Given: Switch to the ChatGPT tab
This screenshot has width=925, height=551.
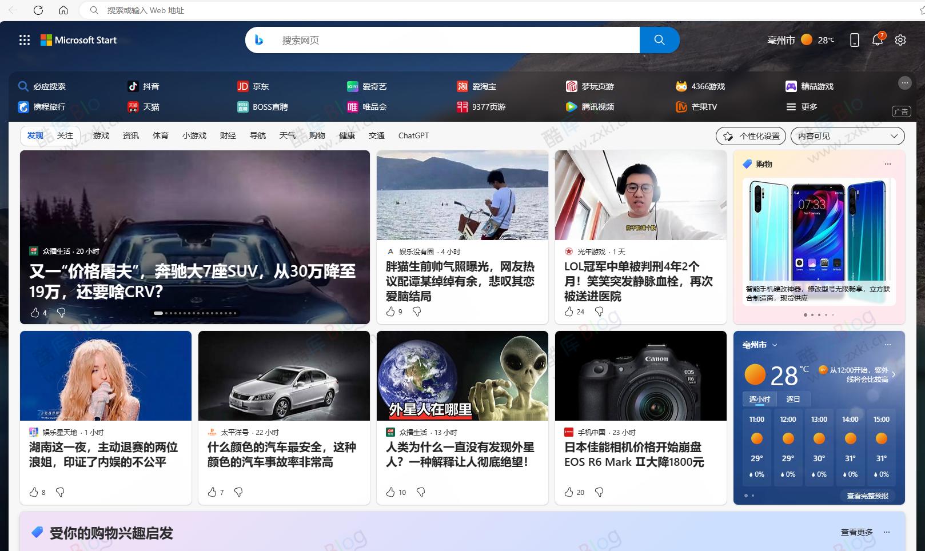Looking at the screenshot, I should (413, 135).
